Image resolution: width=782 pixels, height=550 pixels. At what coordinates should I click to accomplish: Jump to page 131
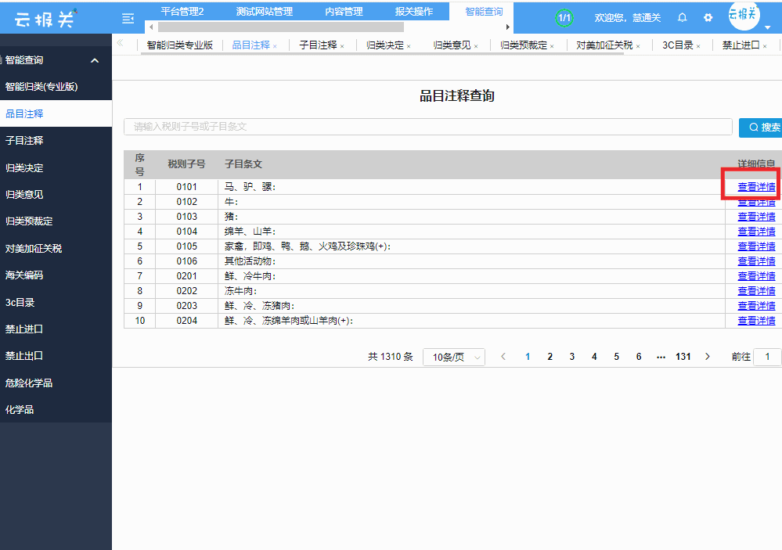tap(683, 357)
